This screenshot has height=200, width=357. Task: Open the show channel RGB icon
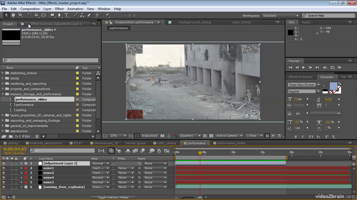[x=175, y=136]
